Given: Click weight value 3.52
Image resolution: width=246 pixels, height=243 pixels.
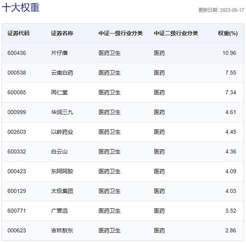Looking at the screenshot, I should pyautogui.click(x=231, y=211).
